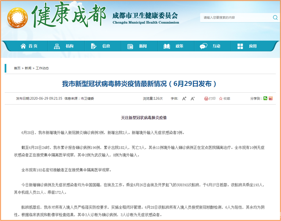This screenshot has width=281, height=221.
Task: Open the 政策 navigation menu item
Action: pos(179,46)
